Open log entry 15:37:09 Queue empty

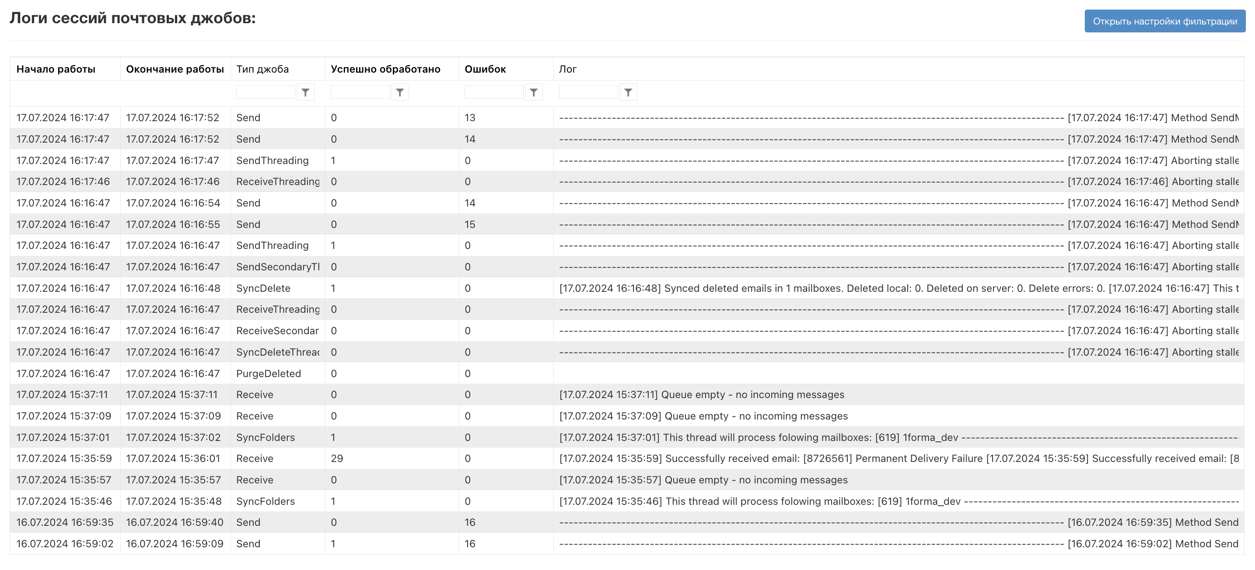tap(703, 416)
